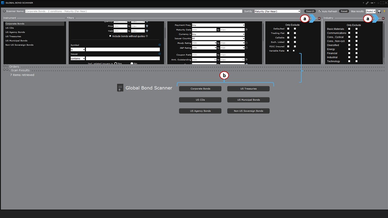The width and height of the screenshot is (388, 218).
Task: Click the blue circle icon beside Symbol
Action: 159,45
